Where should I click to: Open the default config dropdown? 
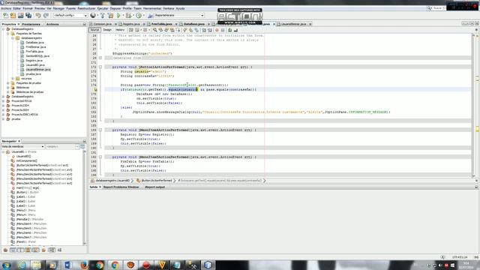[70, 15]
